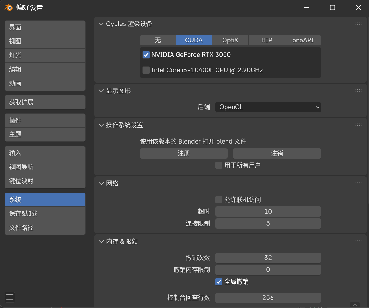Check the 用于所有用户 checkbox
Screen dimensions: 369x308
tap(219, 165)
